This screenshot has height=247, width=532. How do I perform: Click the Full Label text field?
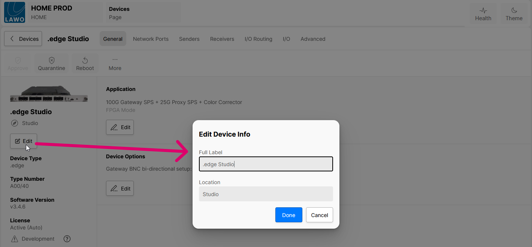[x=266, y=164]
